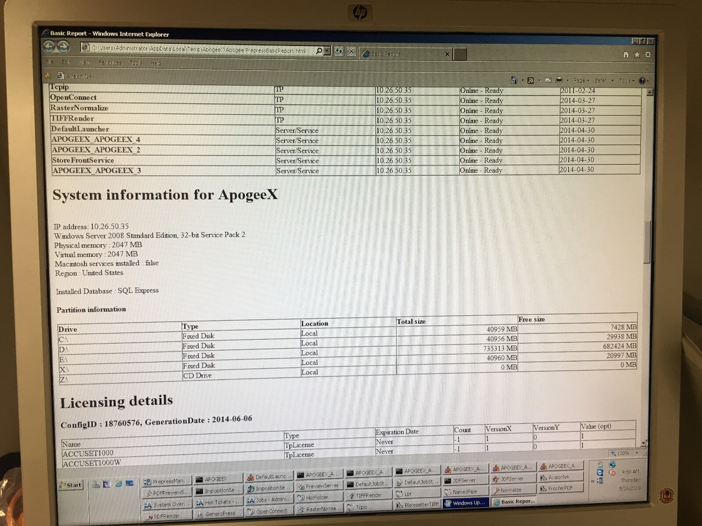The image size is (702, 526).
Task: Click the page vertical scrollbar thumb
Action: click(x=647, y=242)
